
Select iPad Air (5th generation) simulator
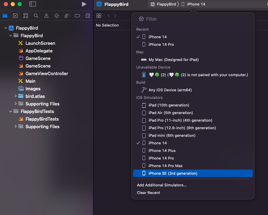pos(193,113)
